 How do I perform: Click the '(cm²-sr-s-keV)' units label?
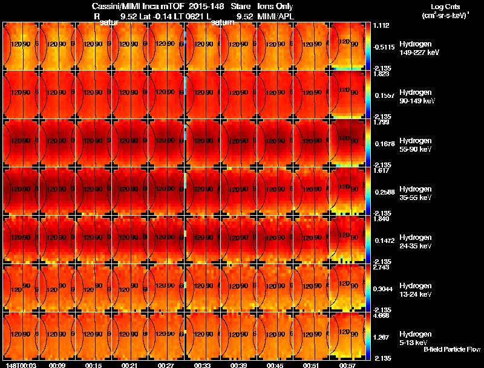click(x=445, y=16)
